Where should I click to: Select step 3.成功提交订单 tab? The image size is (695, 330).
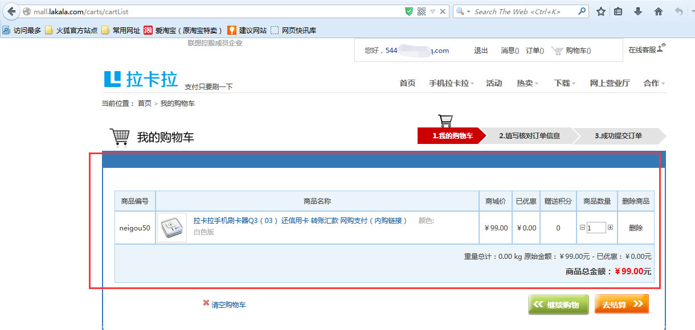(x=619, y=136)
